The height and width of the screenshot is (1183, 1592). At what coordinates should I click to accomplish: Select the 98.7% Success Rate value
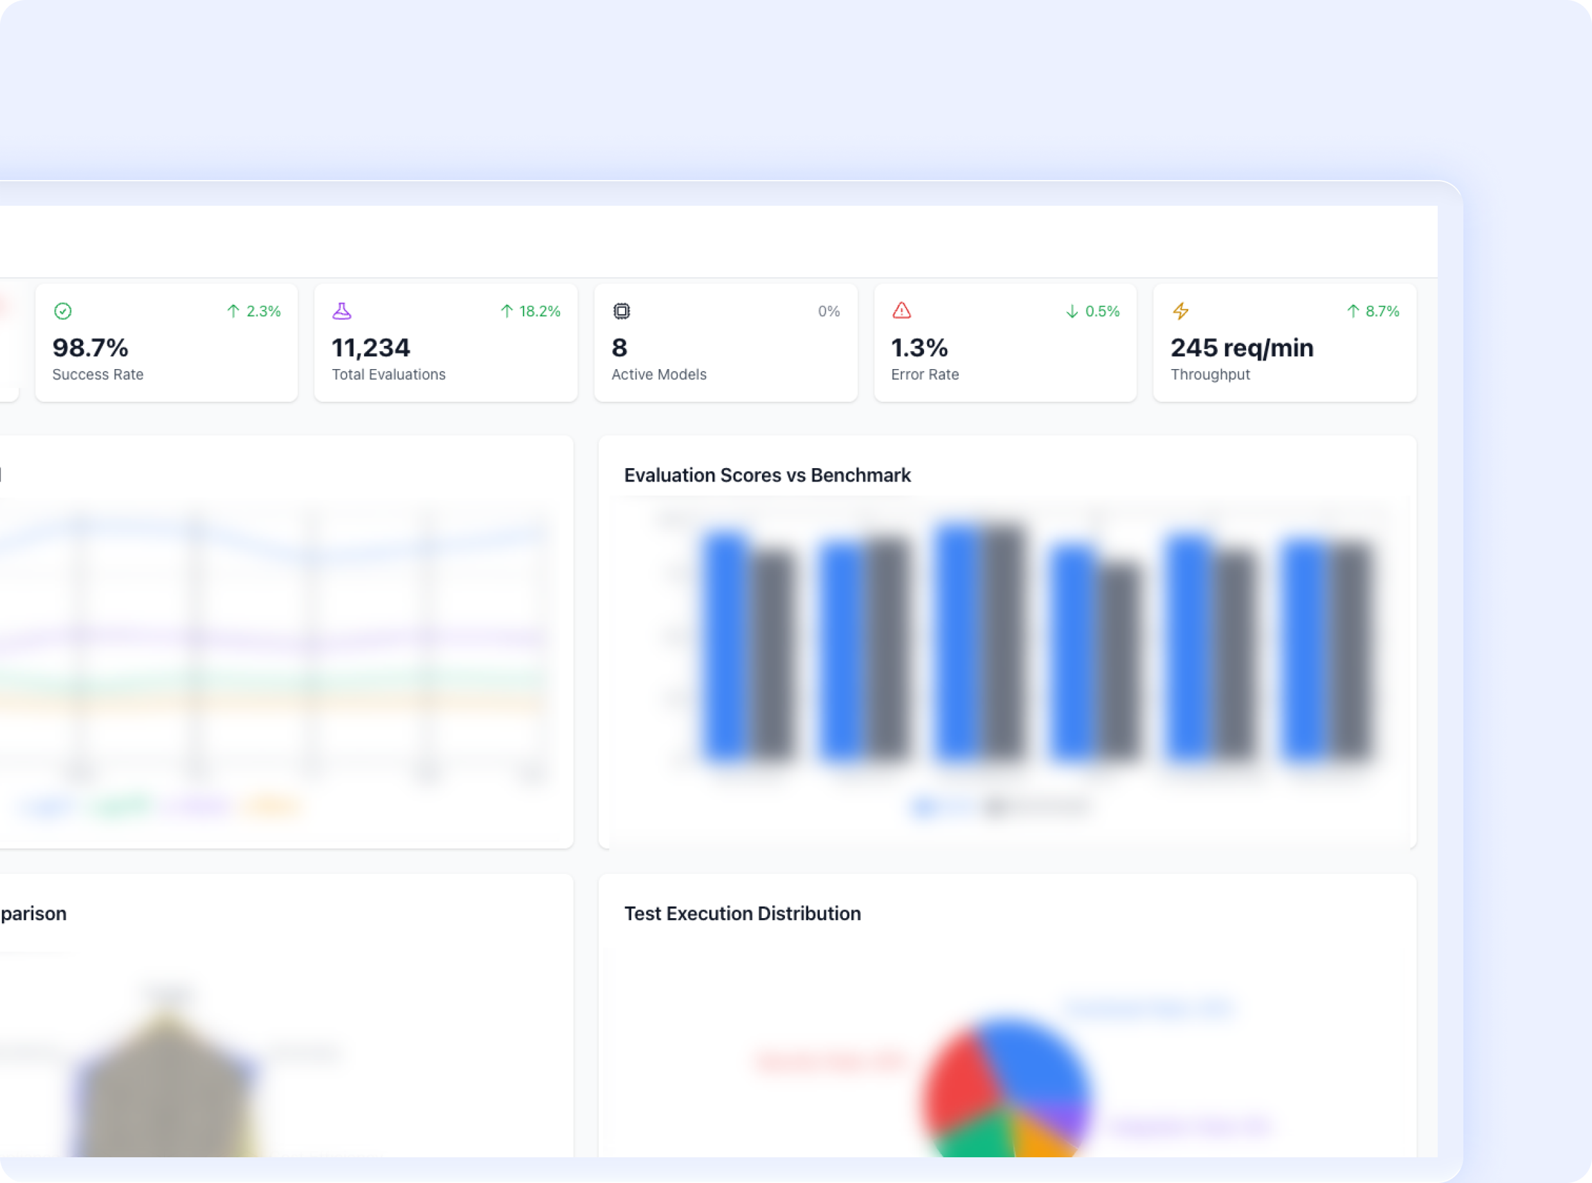point(90,348)
